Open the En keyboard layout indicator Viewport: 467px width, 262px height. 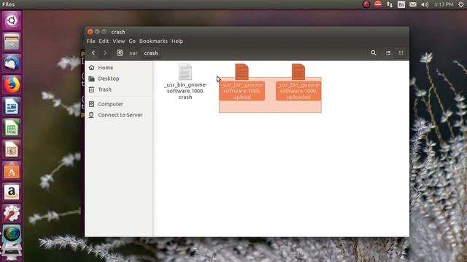[x=401, y=4]
